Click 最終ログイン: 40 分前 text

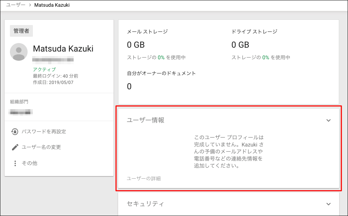click(x=56, y=76)
